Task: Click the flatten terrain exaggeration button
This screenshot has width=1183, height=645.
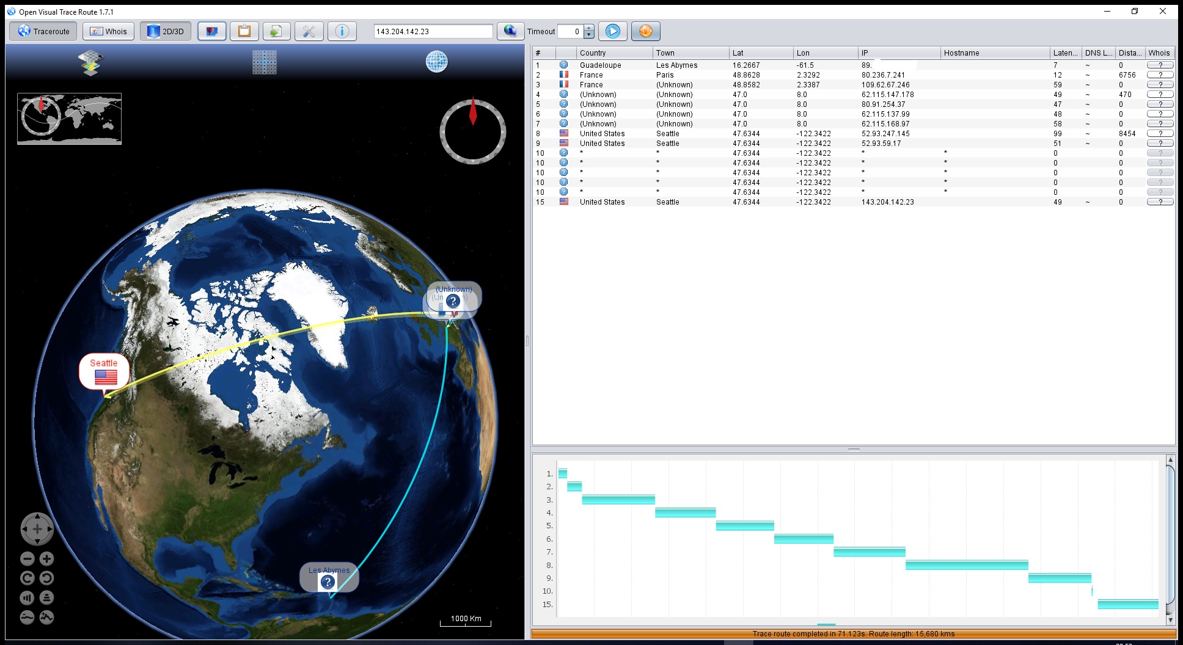Action: point(27,618)
